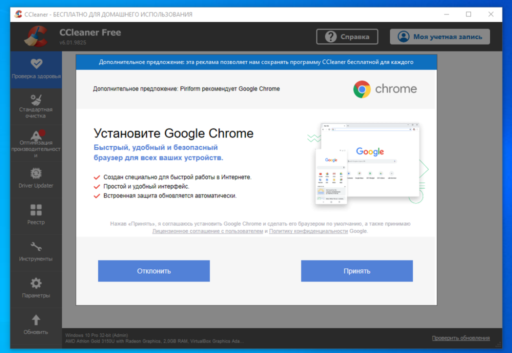Click the CCleaner logo in header
The height and width of the screenshot is (353, 512).
[x=37, y=36]
